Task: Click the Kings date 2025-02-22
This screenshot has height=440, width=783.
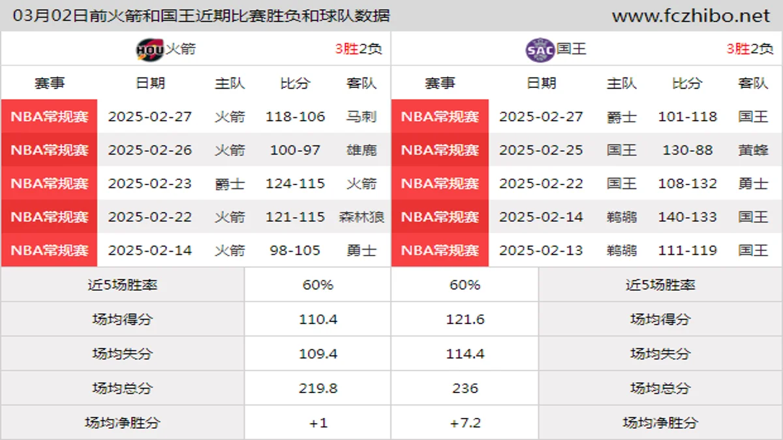Action: pyautogui.click(x=541, y=183)
